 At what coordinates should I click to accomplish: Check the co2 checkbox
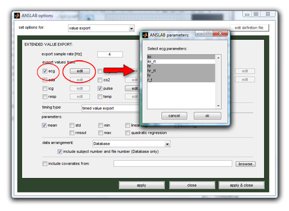[100, 80]
